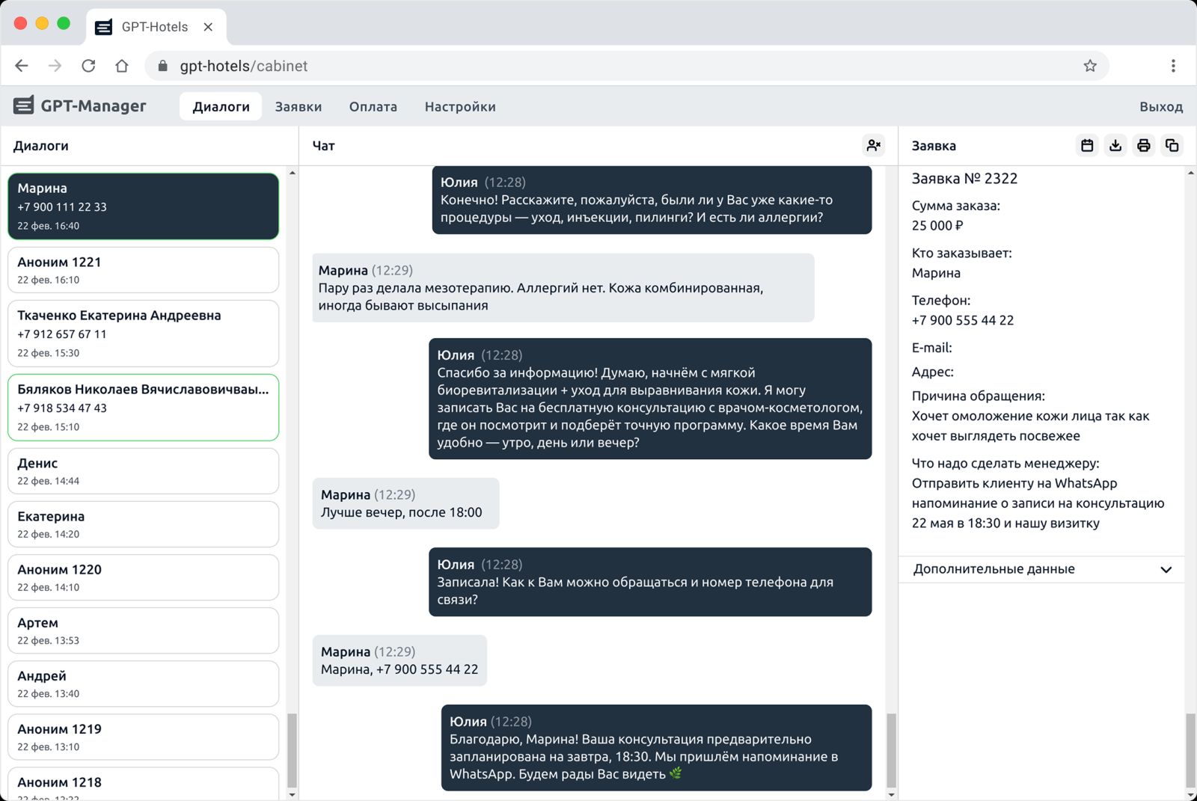Open the Аноним 1221 conversation
Viewport: 1197px width, 801px height.
click(143, 270)
